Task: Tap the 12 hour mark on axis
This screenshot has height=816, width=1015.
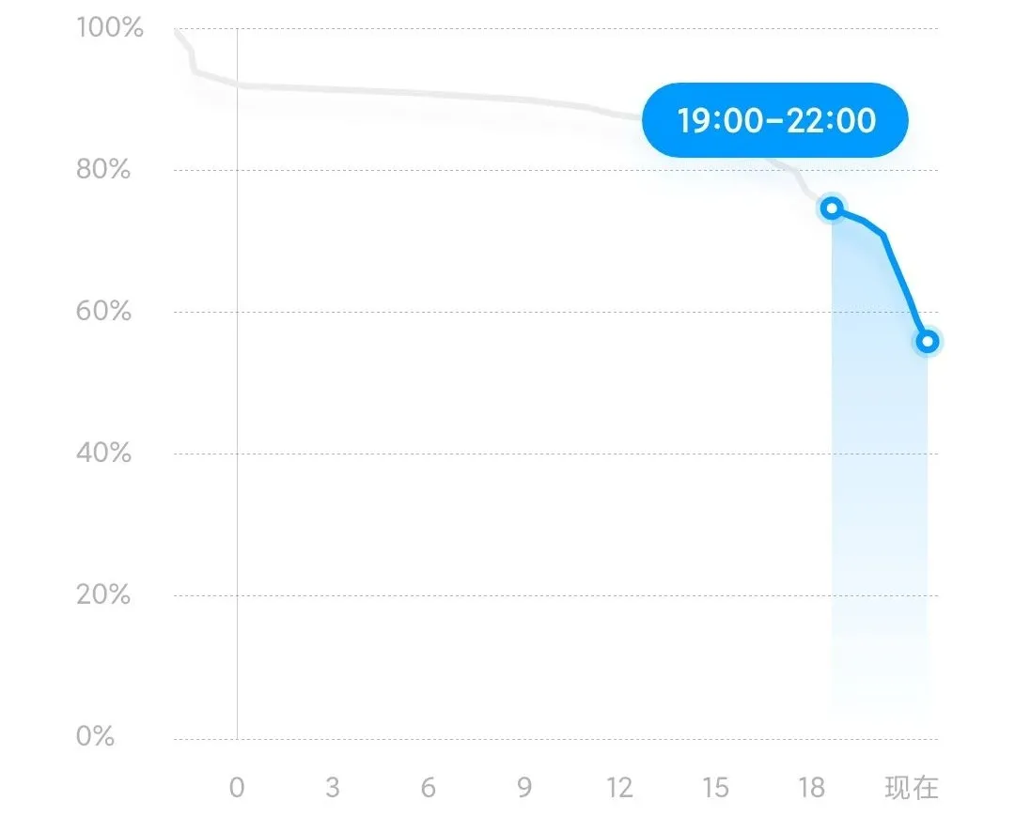Action: point(619,788)
